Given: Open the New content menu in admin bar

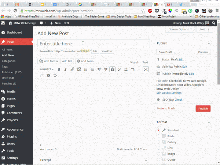Looking at the screenshot, I should click(55, 23).
